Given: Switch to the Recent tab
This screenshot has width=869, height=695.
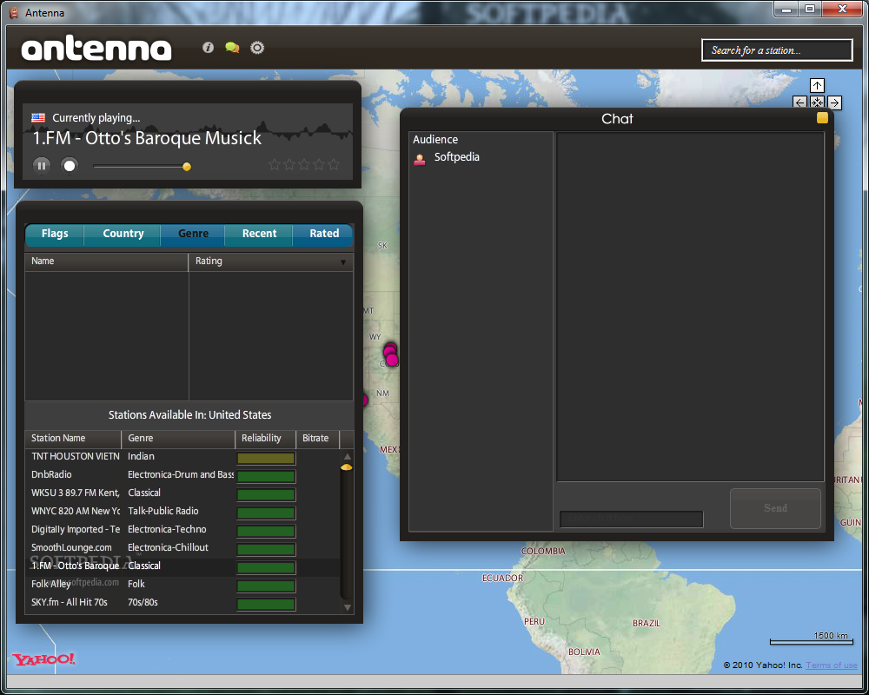Looking at the screenshot, I should coord(259,234).
